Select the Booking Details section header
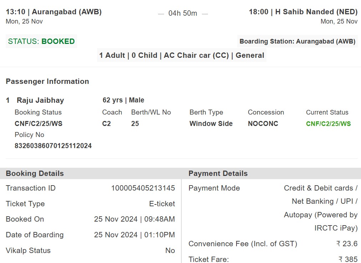Viewport: 361px width, 263px height. pos(35,173)
